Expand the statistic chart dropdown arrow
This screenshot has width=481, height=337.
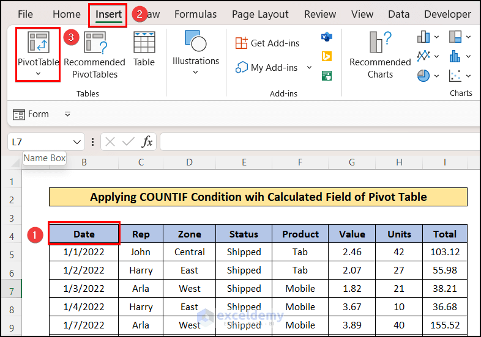pyautogui.click(x=468, y=57)
